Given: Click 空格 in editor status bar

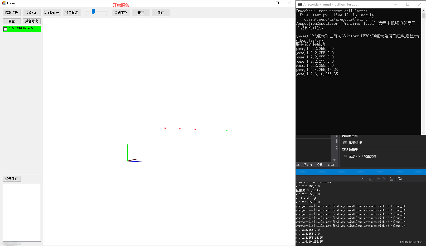Looking at the screenshot, I should coord(320,165).
